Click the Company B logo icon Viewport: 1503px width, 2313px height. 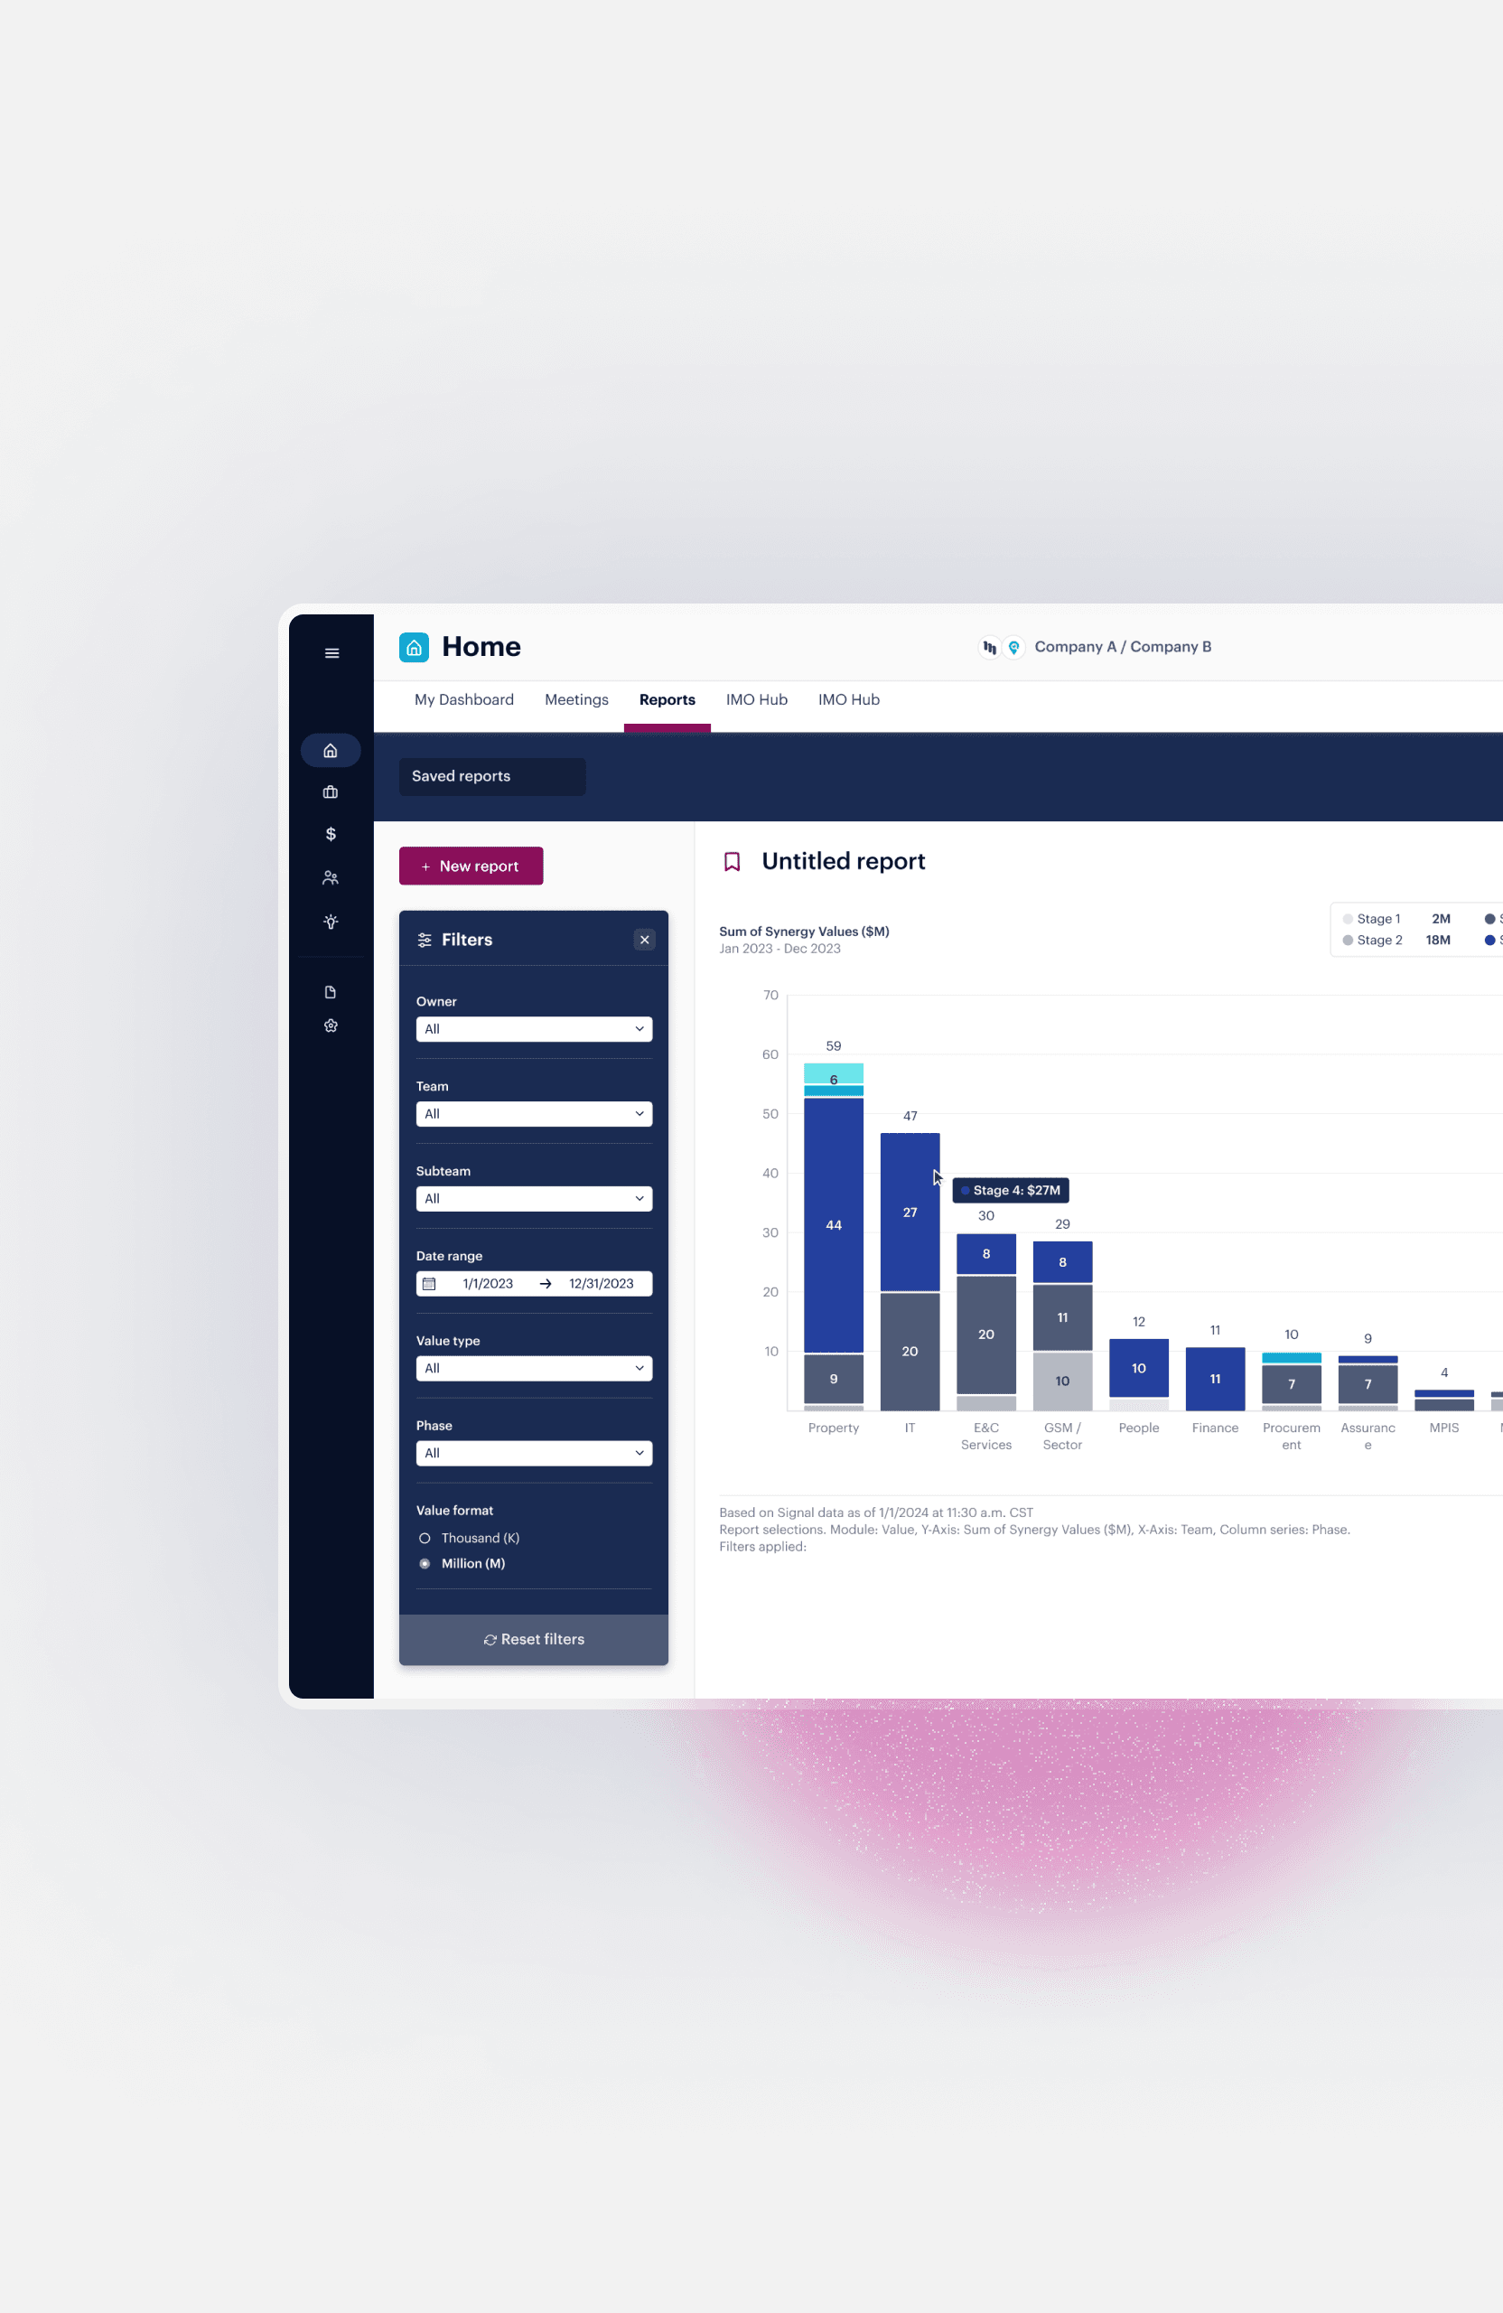click(x=1013, y=647)
